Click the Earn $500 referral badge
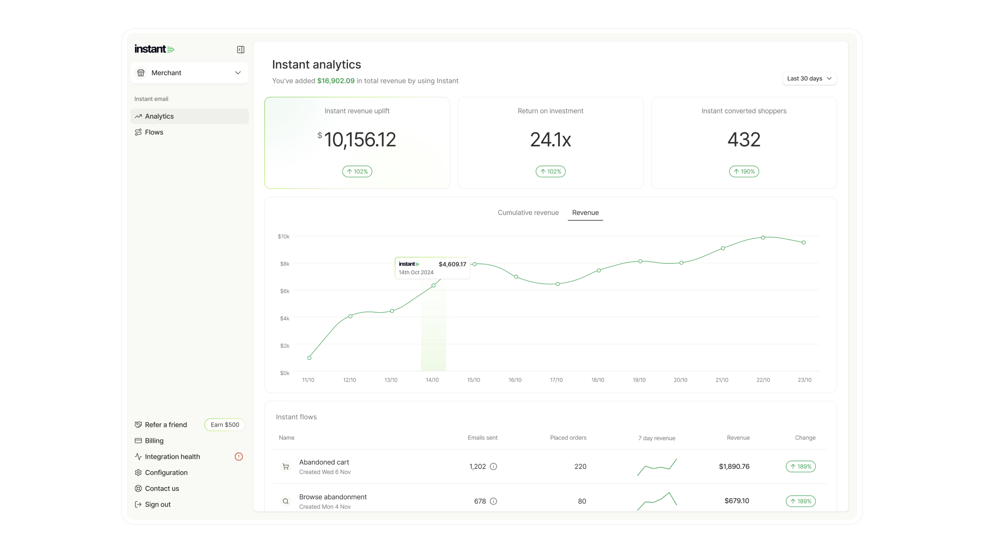 (225, 425)
